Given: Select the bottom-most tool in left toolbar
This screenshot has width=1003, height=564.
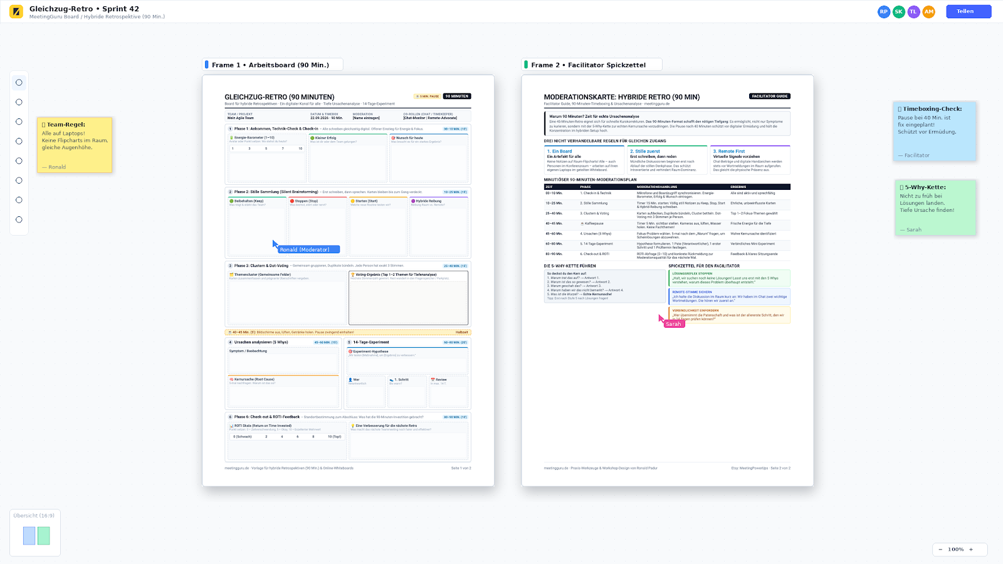Looking at the screenshot, I should click(19, 219).
